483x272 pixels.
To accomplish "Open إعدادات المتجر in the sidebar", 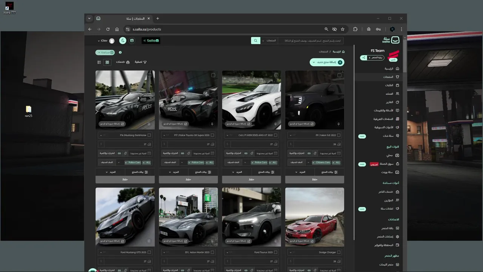I will click(388, 236).
